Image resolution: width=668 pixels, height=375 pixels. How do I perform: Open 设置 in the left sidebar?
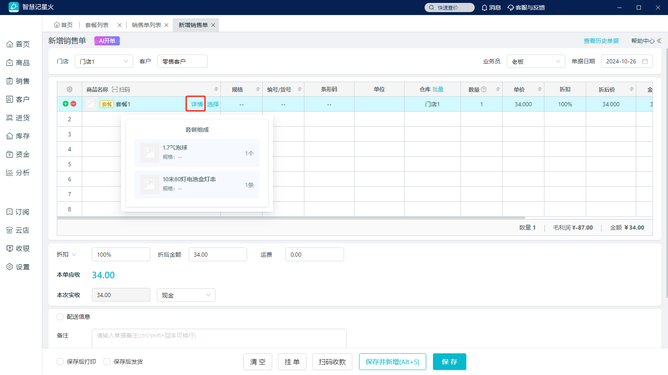tap(18, 267)
